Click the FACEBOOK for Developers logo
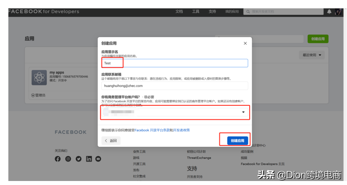 (44, 11)
